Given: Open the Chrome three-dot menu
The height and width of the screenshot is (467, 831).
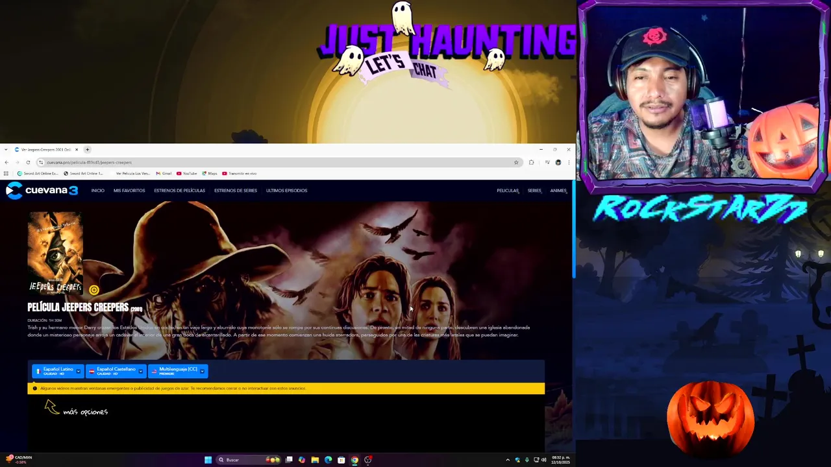Looking at the screenshot, I should tap(569, 162).
